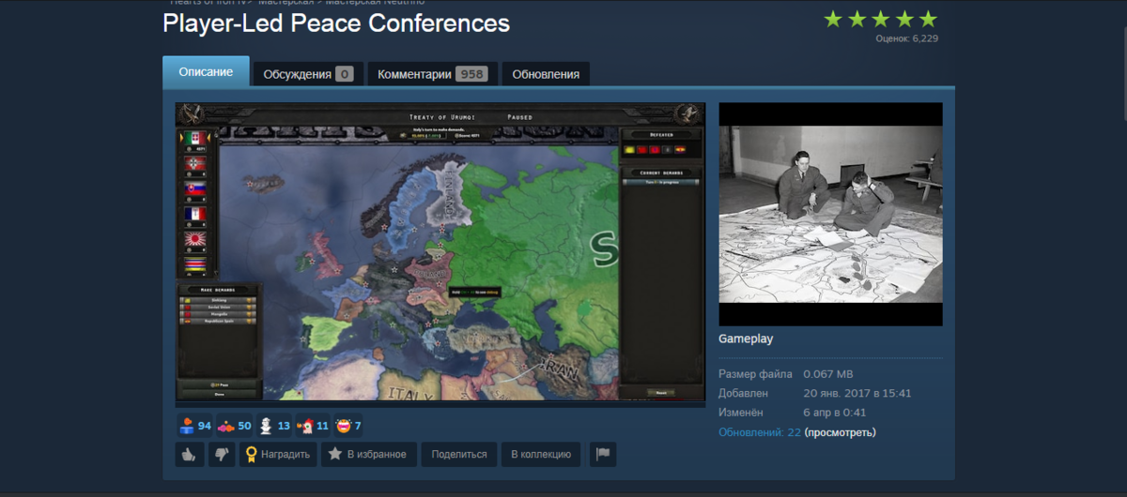Open the Обсуждения tab

308,74
